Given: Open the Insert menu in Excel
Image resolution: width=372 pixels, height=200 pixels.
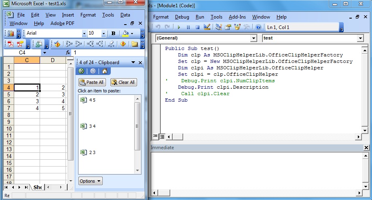Looking at the screenshot, I should click(x=68, y=15).
